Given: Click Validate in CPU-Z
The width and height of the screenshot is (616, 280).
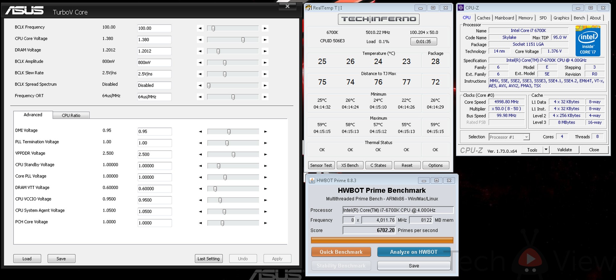Looking at the screenshot, I should click(x=565, y=150).
